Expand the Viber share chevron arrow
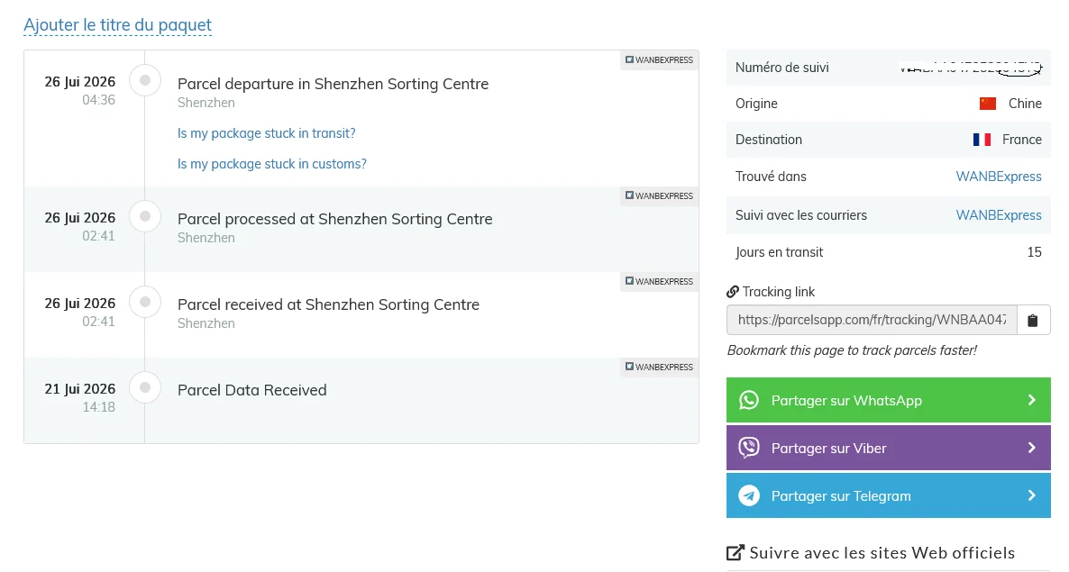Viewport: 1069px width, 572px height. click(x=1031, y=448)
